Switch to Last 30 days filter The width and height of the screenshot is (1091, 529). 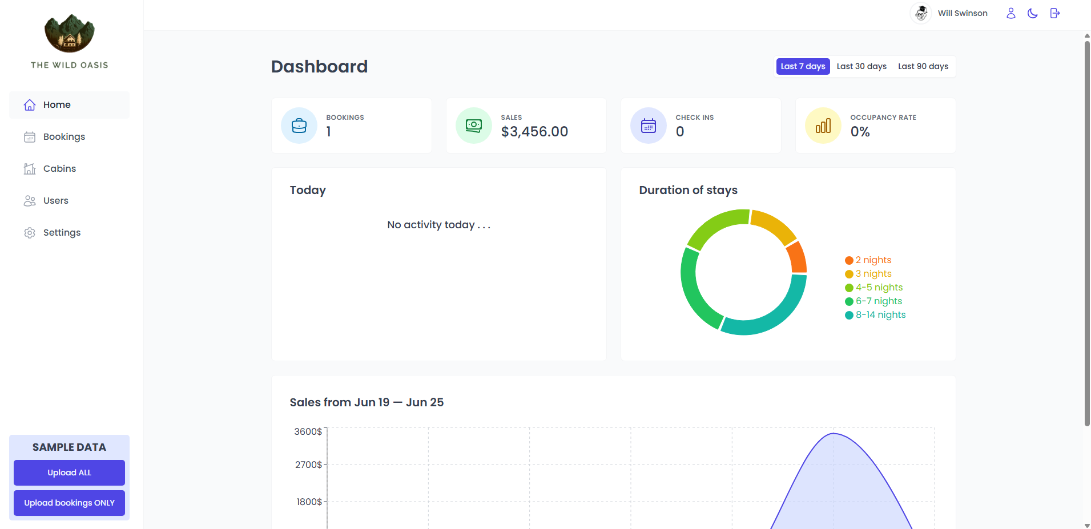point(861,66)
